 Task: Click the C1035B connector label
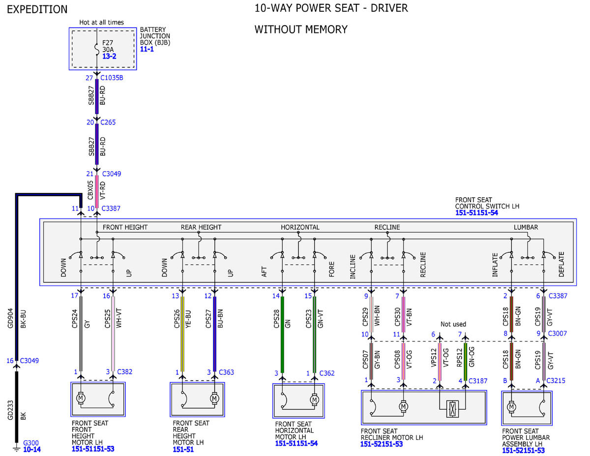[112, 78]
